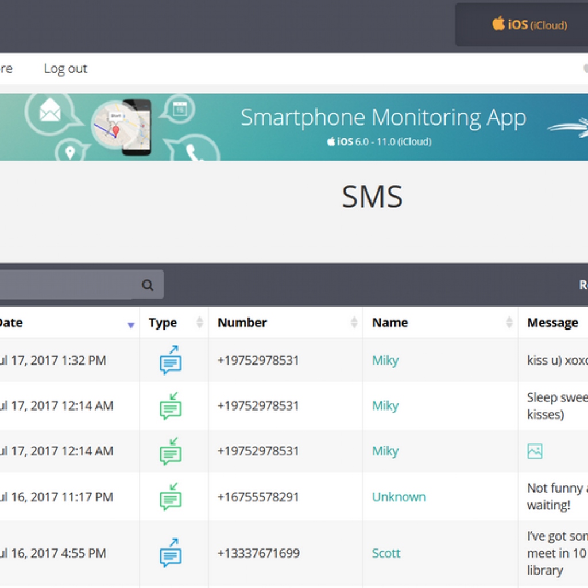Click outgoing SMS icon for Jul 17 1:32 PM
Screen dimensions: 588x588
(171, 359)
